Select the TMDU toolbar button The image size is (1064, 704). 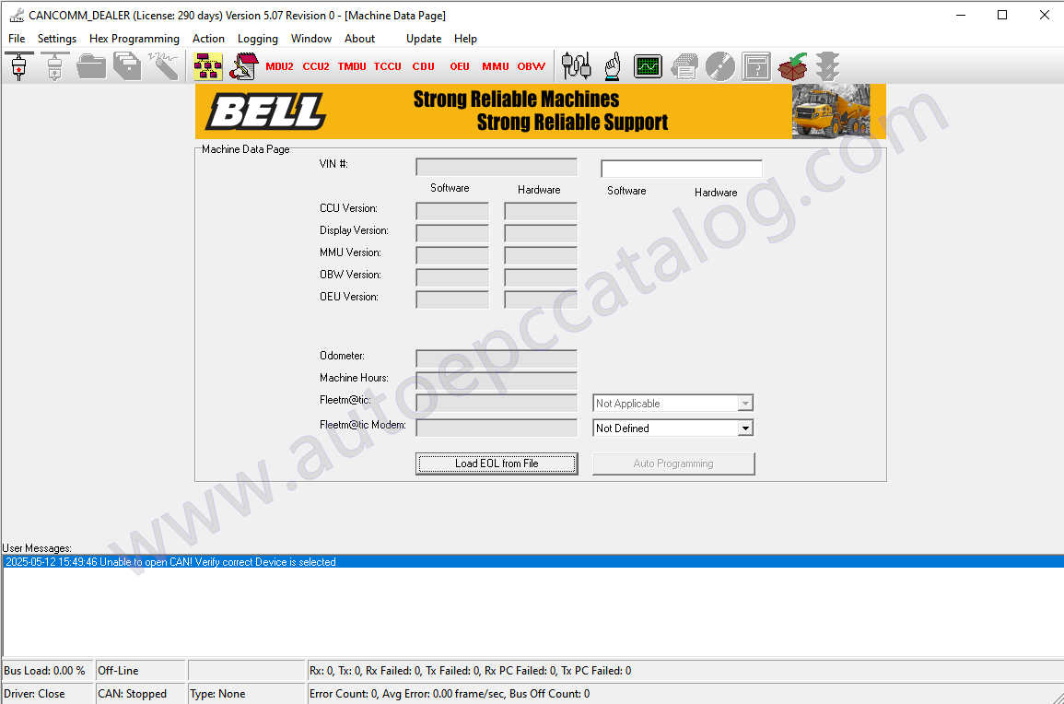click(x=352, y=66)
